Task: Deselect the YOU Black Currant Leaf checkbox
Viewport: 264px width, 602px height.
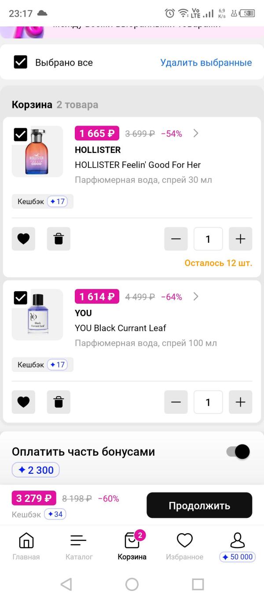Action: (x=21, y=297)
